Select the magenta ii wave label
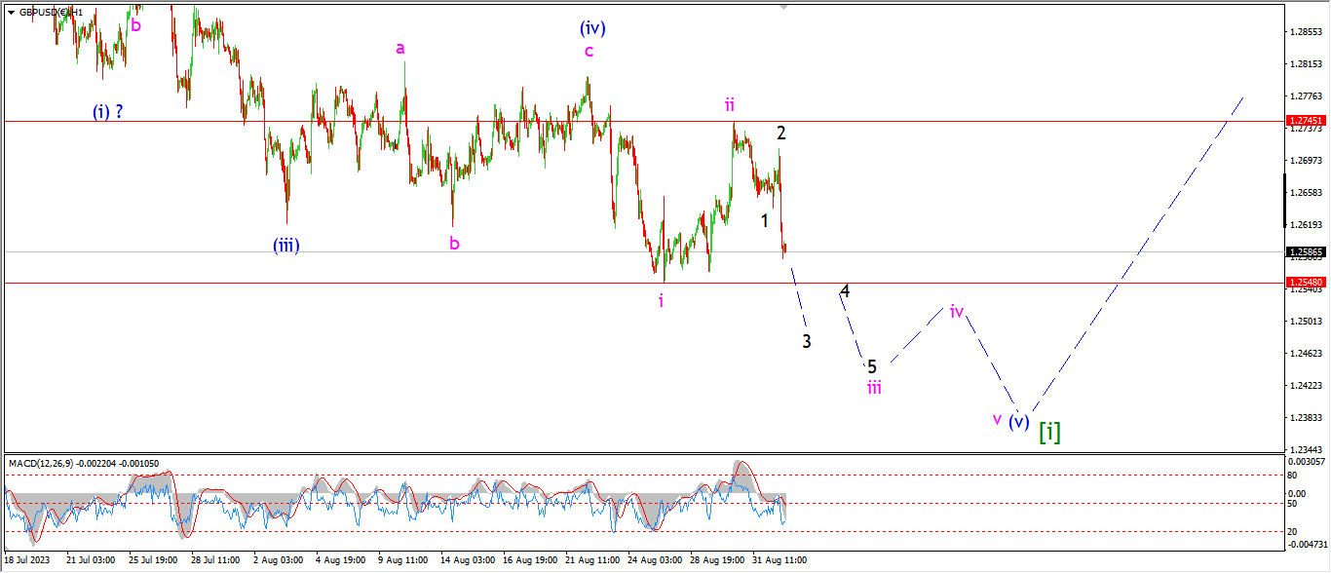 coord(729,103)
